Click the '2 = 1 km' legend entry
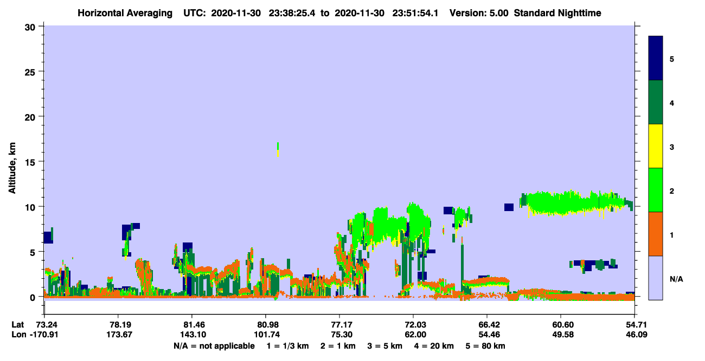Screen dimensions: 705x361 (x=338, y=346)
